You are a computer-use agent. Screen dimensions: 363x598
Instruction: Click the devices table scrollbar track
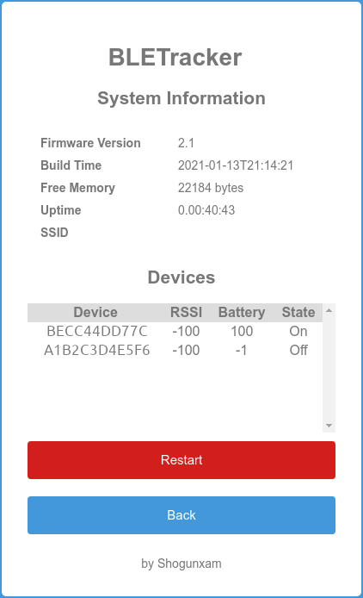pyautogui.click(x=329, y=368)
